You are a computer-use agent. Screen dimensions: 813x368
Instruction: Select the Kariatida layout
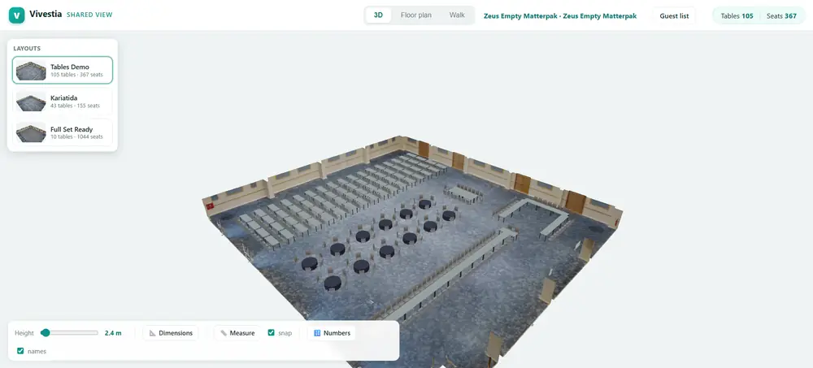tap(63, 101)
